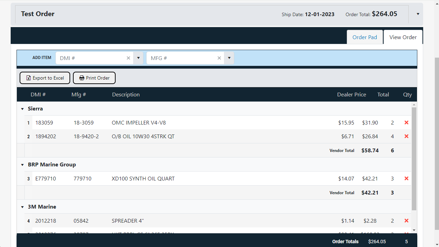Click the Test Order title
439x247 pixels.
[38, 14]
